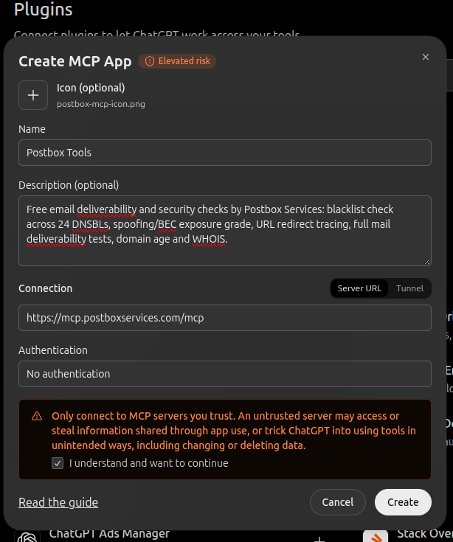Click the warning triangle icon

click(37, 416)
